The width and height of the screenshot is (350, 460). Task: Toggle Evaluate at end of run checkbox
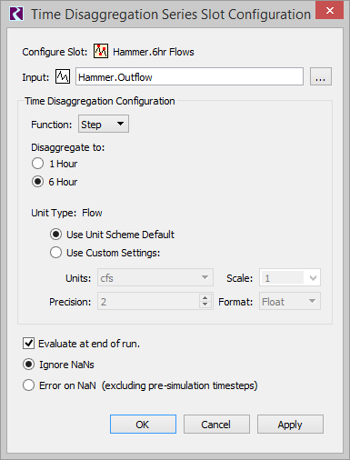28,344
